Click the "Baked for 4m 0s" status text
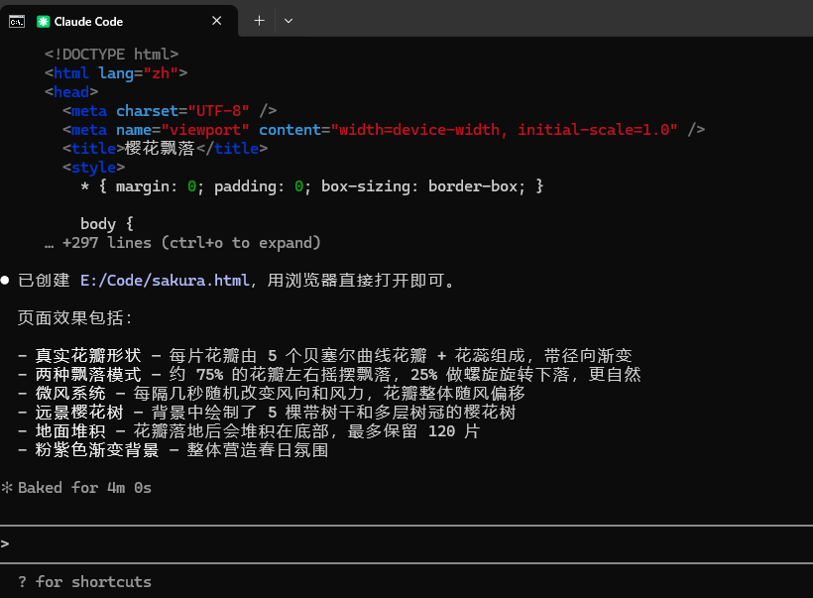This screenshot has width=813, height=598. click(x=84, y=488)
